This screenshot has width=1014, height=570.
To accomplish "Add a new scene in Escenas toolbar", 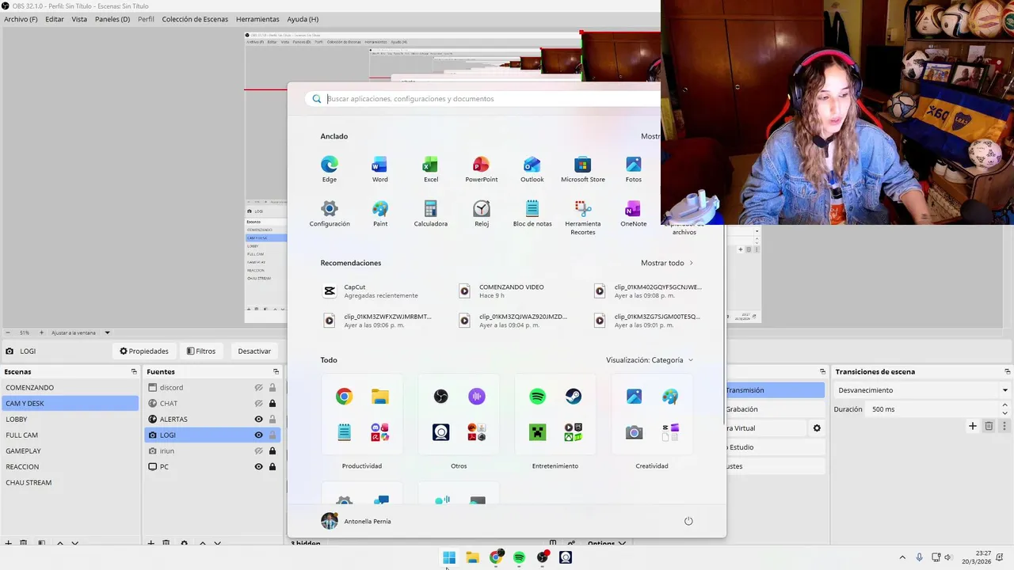I will click(x=8, y=543).
